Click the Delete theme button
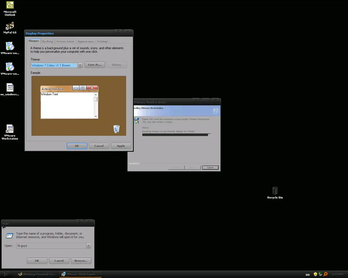 click(116, 65)
